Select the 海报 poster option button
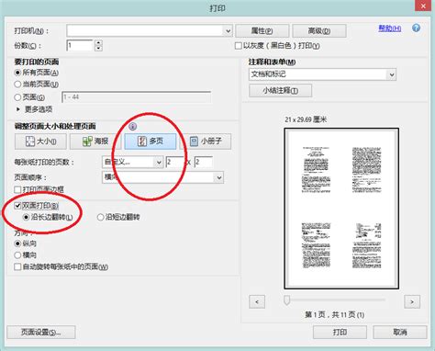The image size is (435, 351). [95, 142]
